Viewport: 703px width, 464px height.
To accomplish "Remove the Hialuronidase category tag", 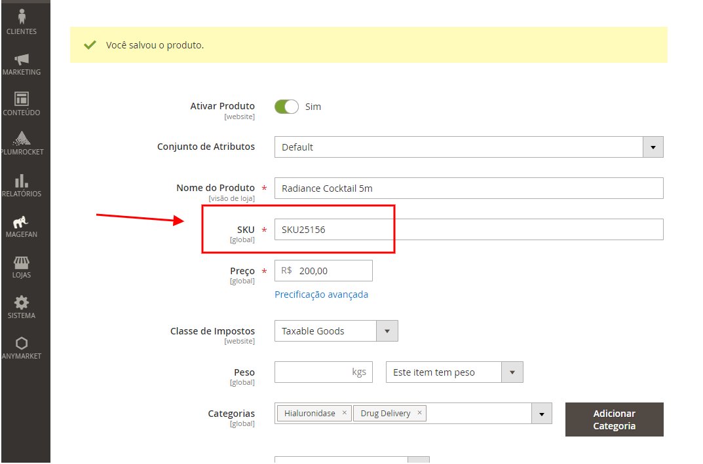I will point(344,413).
